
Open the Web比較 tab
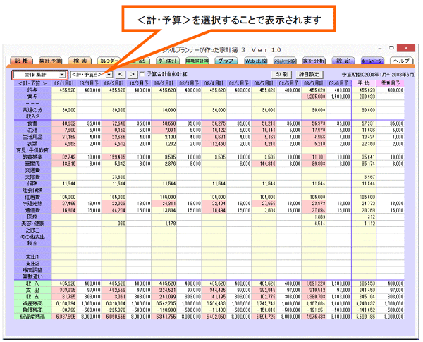(x=255, y=61)
